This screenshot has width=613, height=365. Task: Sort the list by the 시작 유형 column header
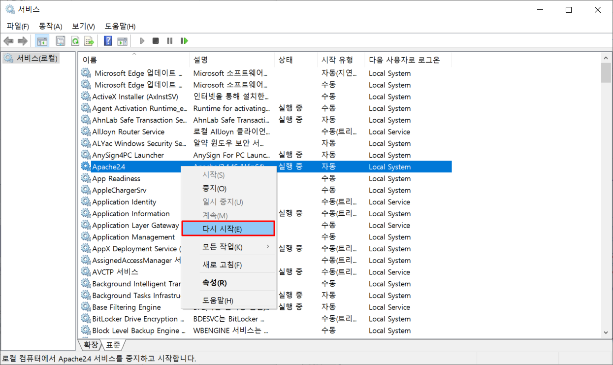tap(337, 60)
